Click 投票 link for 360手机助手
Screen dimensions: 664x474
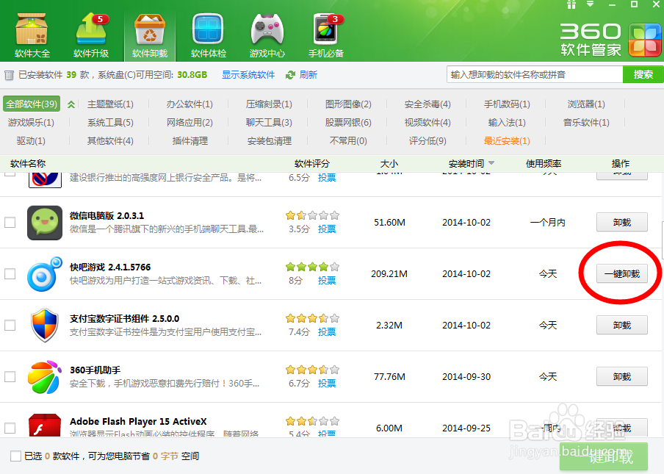tap(327, 384)
